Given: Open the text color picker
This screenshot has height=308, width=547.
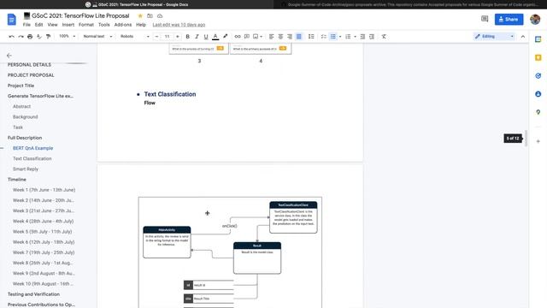Looking at the screenshot, I should [215, 36].
